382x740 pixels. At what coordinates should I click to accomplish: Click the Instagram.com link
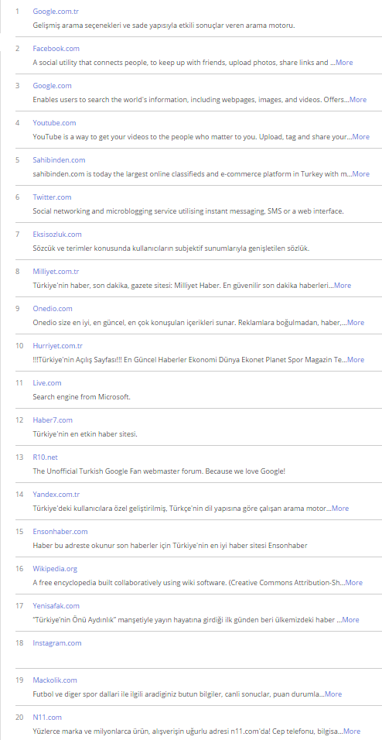click(57, 643)
